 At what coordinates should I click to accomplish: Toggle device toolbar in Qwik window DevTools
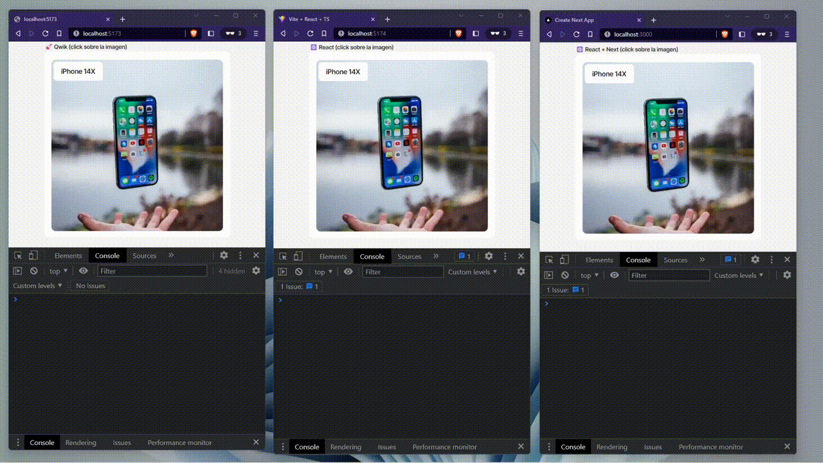click(33, 255)
